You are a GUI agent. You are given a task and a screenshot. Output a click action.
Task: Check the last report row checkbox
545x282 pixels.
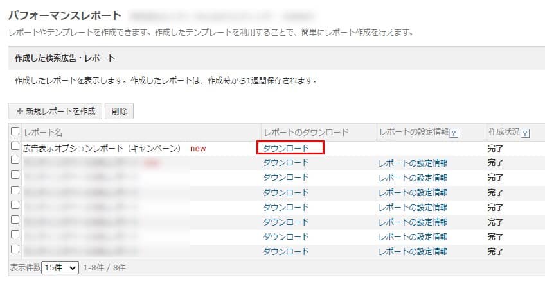[15, 250]
